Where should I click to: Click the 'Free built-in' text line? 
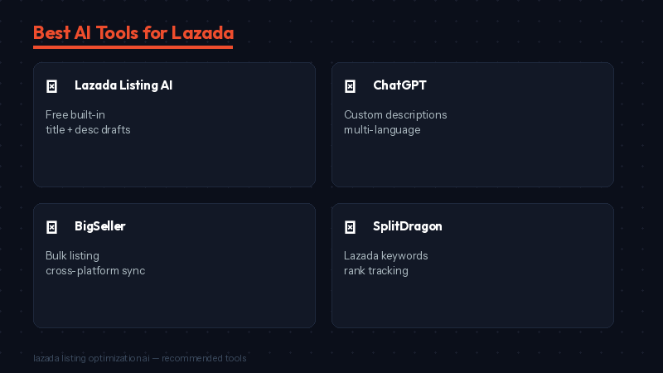(75, 114)
